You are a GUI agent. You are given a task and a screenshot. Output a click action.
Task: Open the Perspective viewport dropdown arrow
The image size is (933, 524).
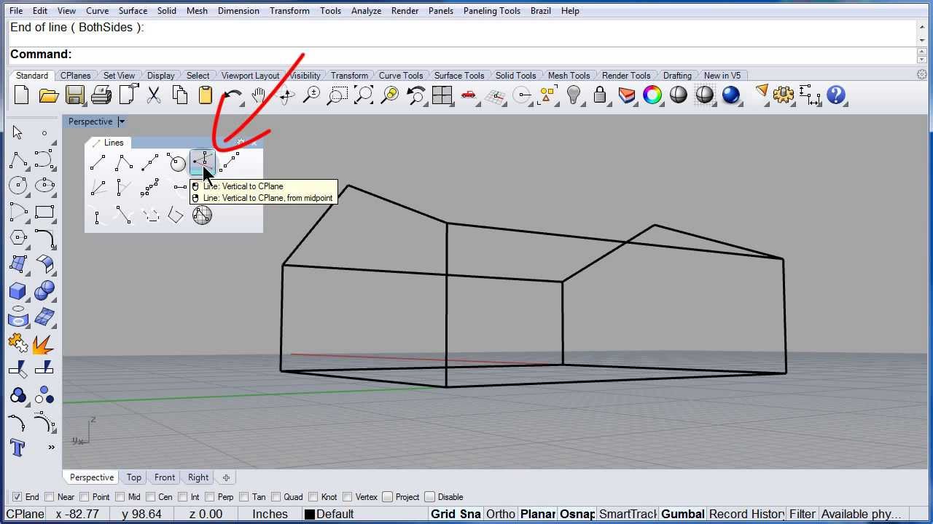122,122
